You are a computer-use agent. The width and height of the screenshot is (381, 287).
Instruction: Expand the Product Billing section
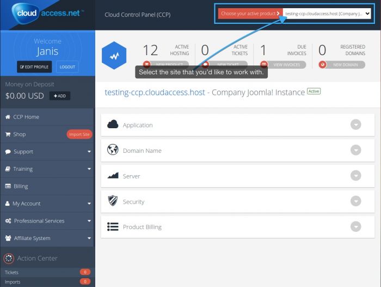pyautogui.click(x=356, y=226)
